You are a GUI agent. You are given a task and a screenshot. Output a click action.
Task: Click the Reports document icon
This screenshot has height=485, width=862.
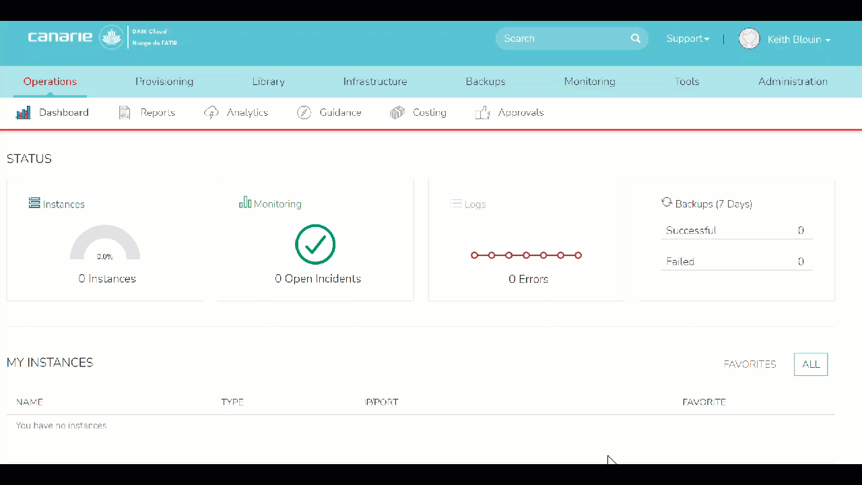[x=125, y=112]
